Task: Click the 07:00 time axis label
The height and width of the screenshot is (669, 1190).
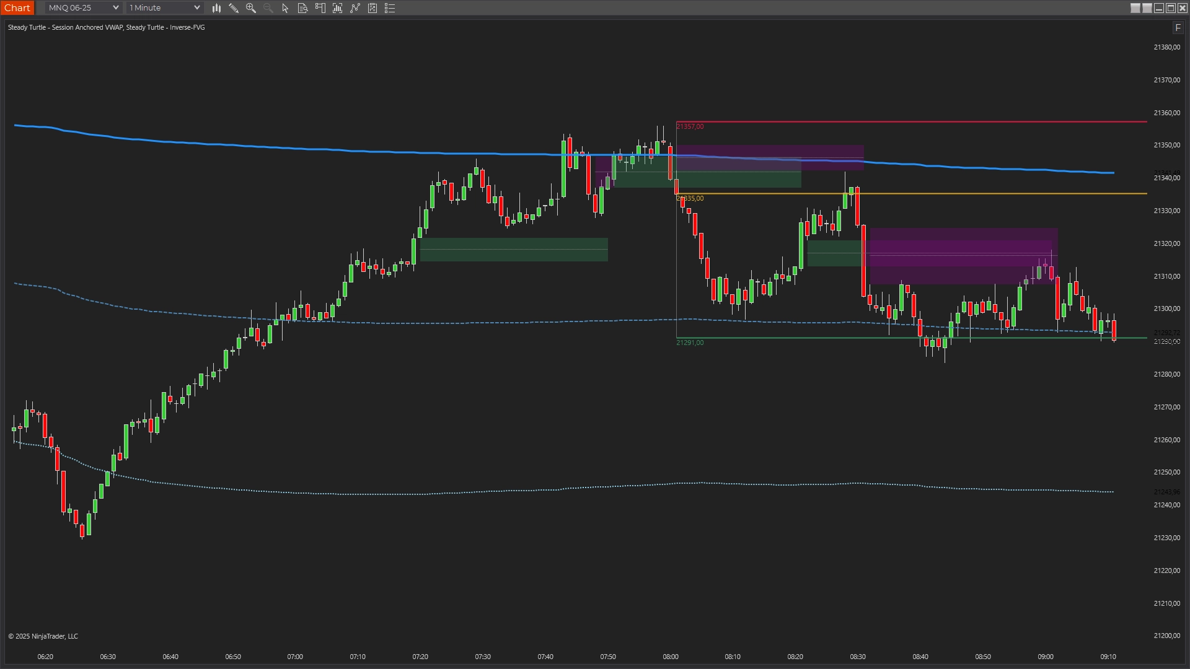Action: coord(295,657)
